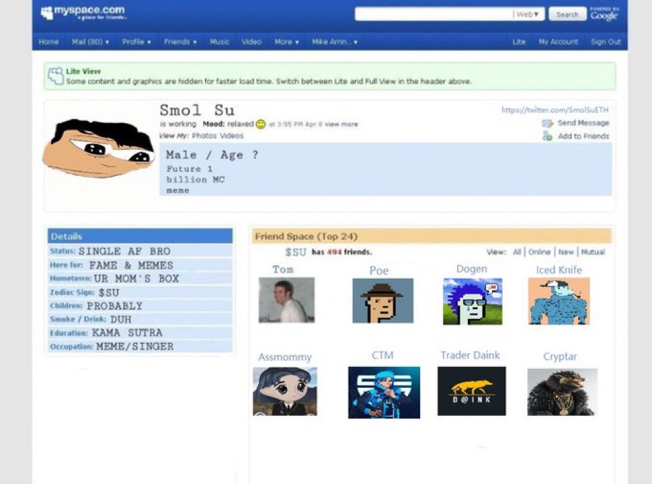The image size is (652, 484).
Task: Open the twitter.com/SmolSuETH link
Action: (x=555, y=110)
